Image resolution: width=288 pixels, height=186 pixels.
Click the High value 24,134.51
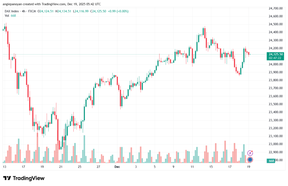point(64,11)
